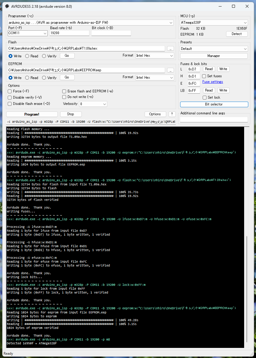The height and width of the screenshot is (358, 256).
Task: Click the H fuse field 0xD1
Action: (194, 76)
